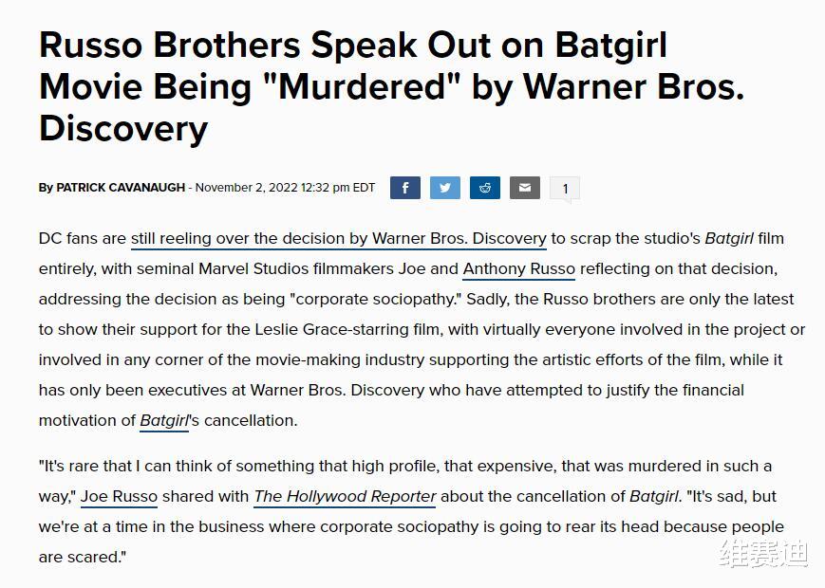Share the article via Reddit icon
Viewport: 825px width, 588px height.
(x=485, y=188)
